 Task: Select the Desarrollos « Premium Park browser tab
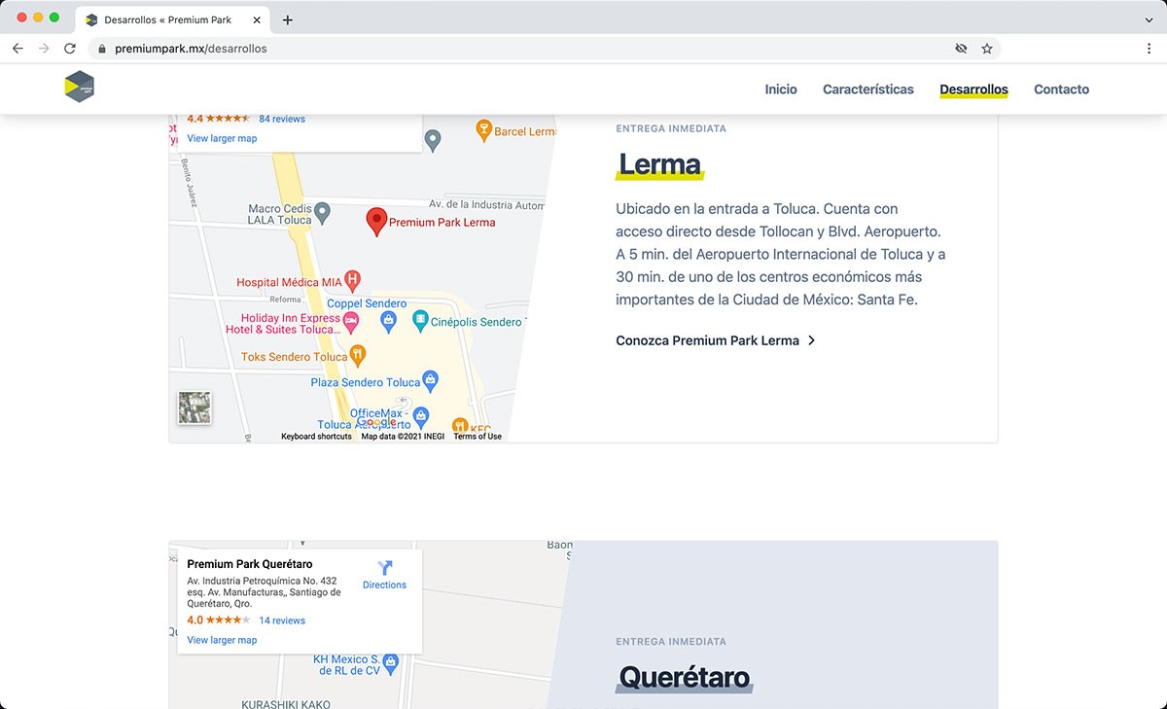[x=173, y=19]
